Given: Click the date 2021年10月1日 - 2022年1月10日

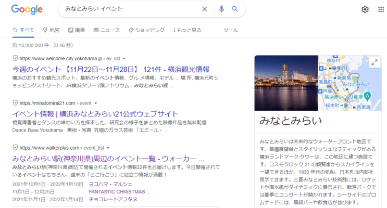Looking at the screenshot, I should click(x=48, y=184).
